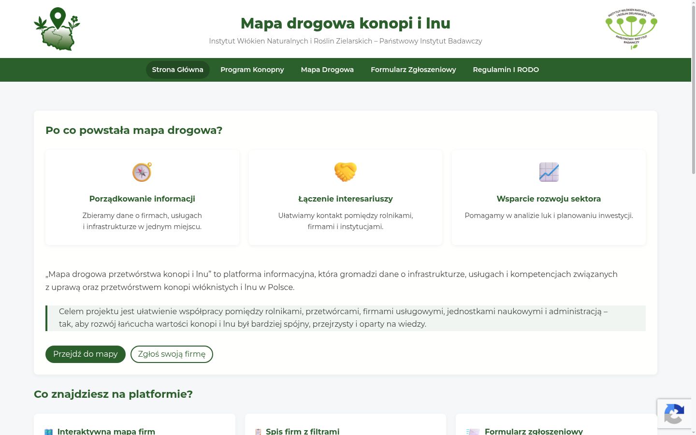Click the chart icon above Wsparcie rozwoju sektora

549,172
